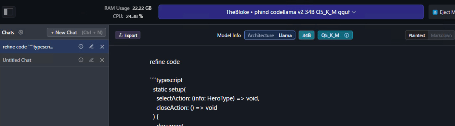Viewport: 455px width, 126px height.
Task: Click the 34B parameter badge
Action: pyautogui.click(x=306, y=35)
